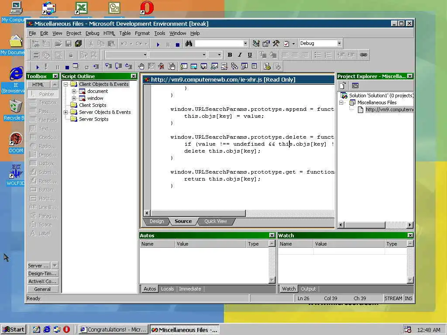Click the Find binoculars icon
447x335 pixels.
(189, 44)
